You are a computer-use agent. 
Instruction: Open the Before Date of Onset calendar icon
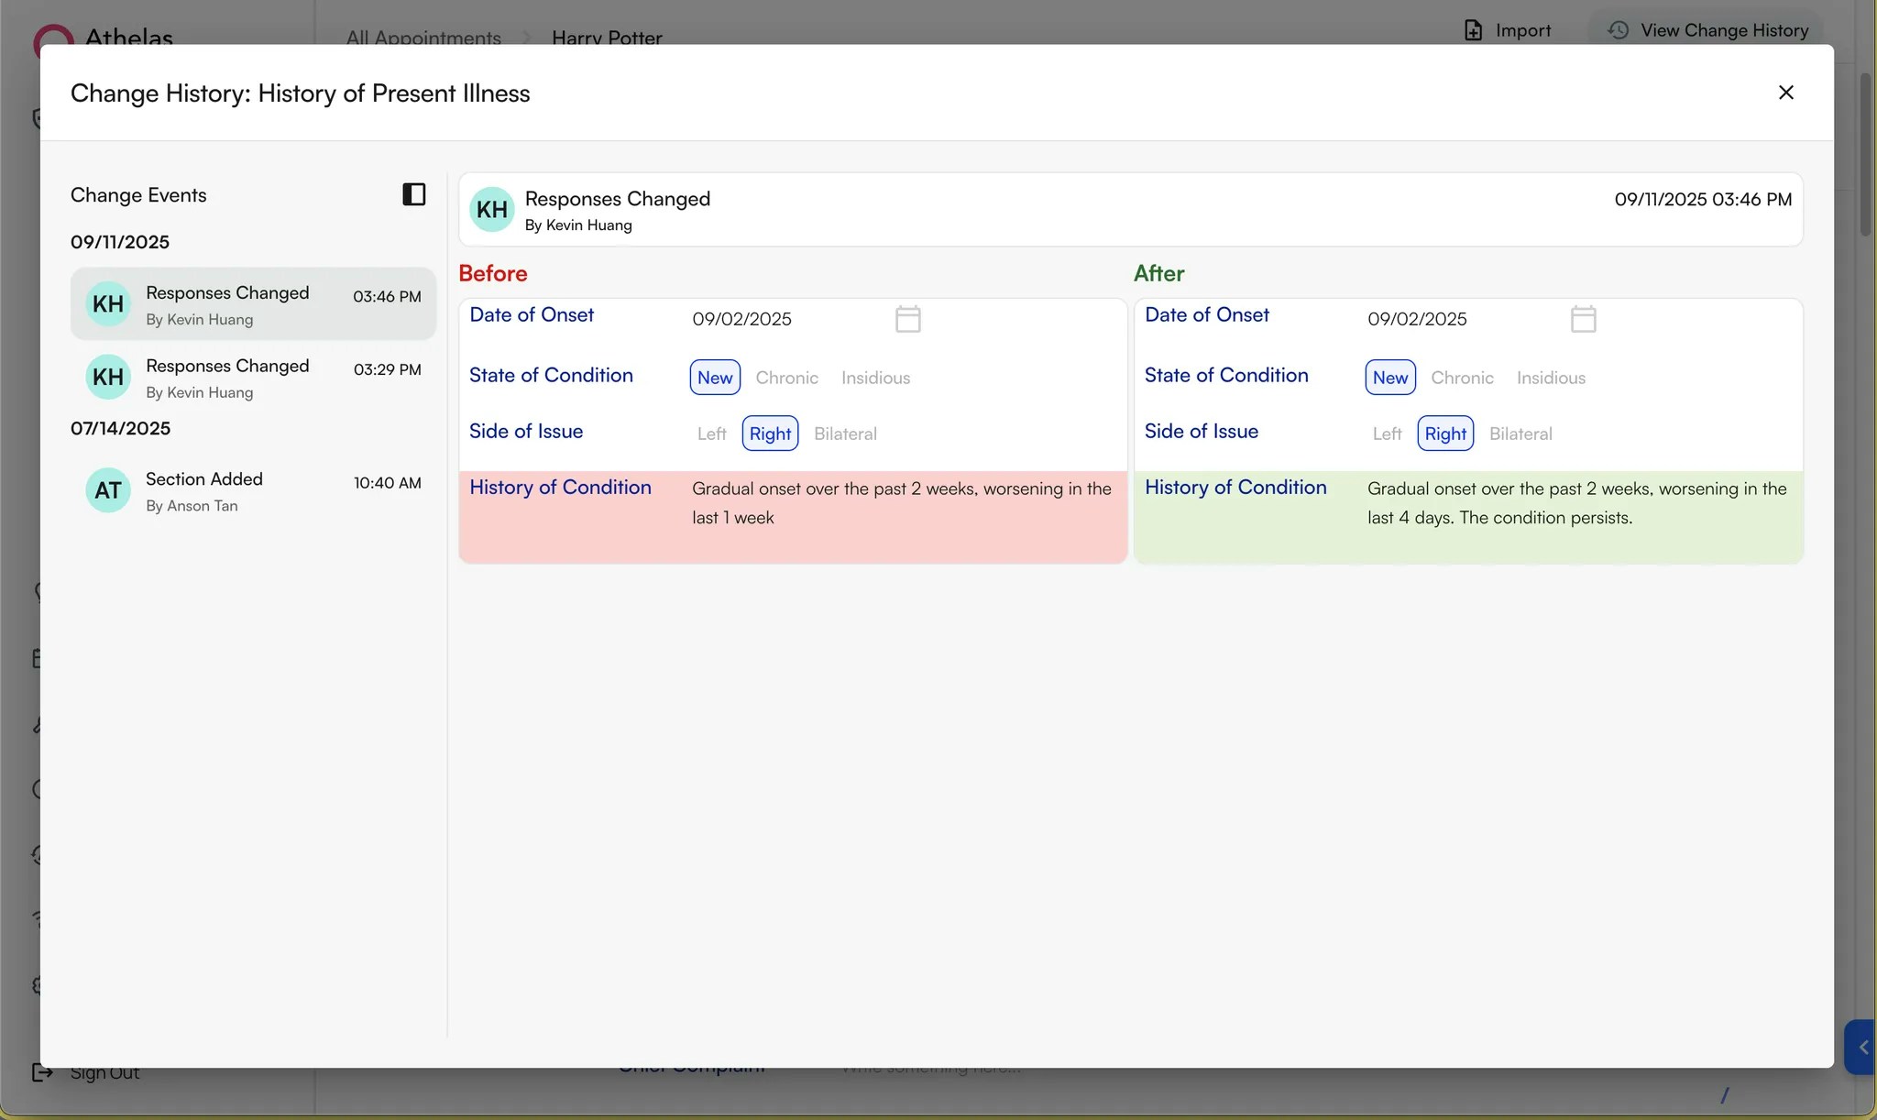(x=907, y=319)
